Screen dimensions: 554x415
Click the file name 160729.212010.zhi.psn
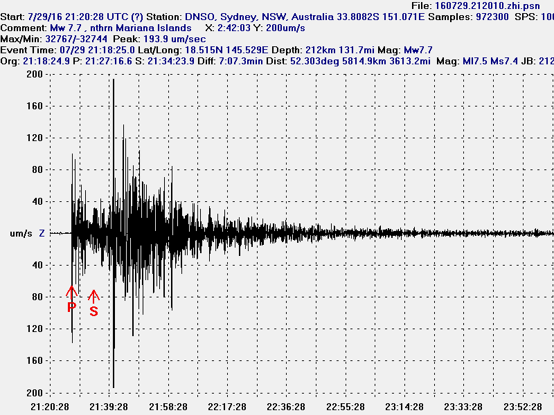(x=488, y=6)
